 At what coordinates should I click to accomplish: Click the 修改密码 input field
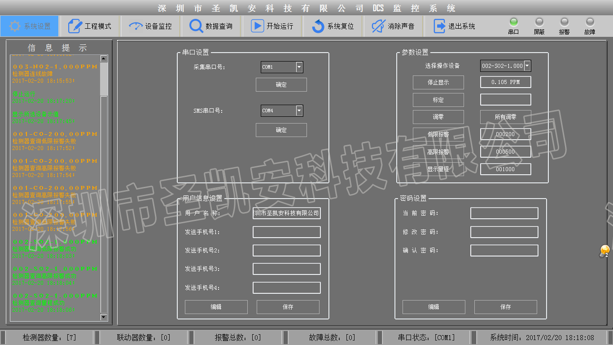[x=504, y=232]
